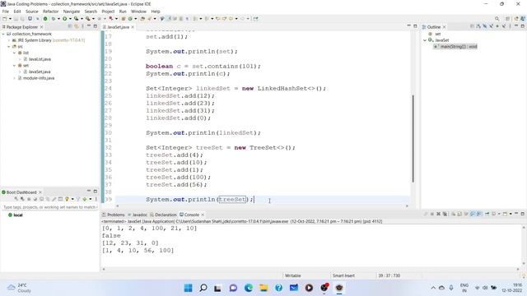This screenshot has width=527, height=296.
Task: Open the Refactor menu
Action: pos(51,12)
